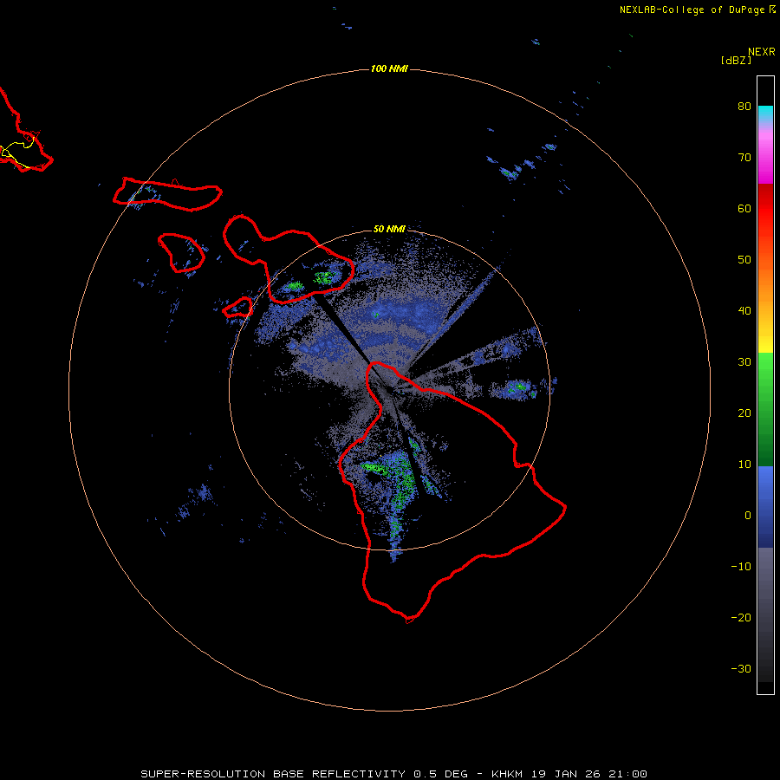Screen dimensions: 780x780
Task: Click the 19 JAN 26 21:00 timestamp
Action: (x=589, y=774)
